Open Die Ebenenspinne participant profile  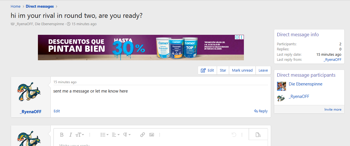click(306, 84)
